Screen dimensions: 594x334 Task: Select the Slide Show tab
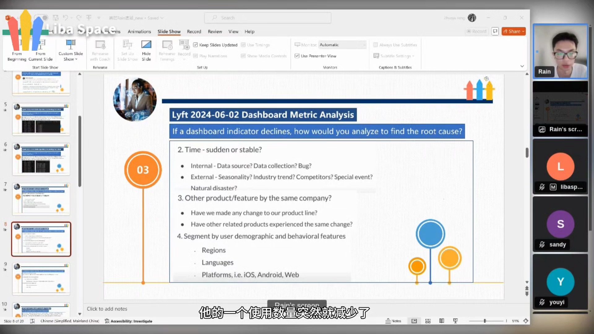pyautogui.click(x=169, y=32)
